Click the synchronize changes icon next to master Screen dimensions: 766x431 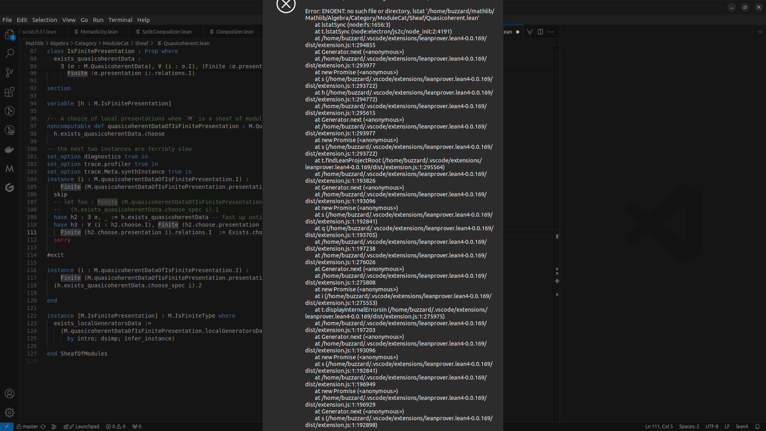click(43, 427)
